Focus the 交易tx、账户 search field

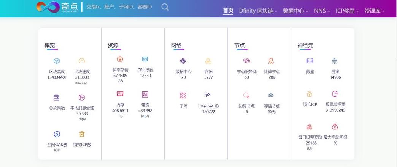(119, 7)
